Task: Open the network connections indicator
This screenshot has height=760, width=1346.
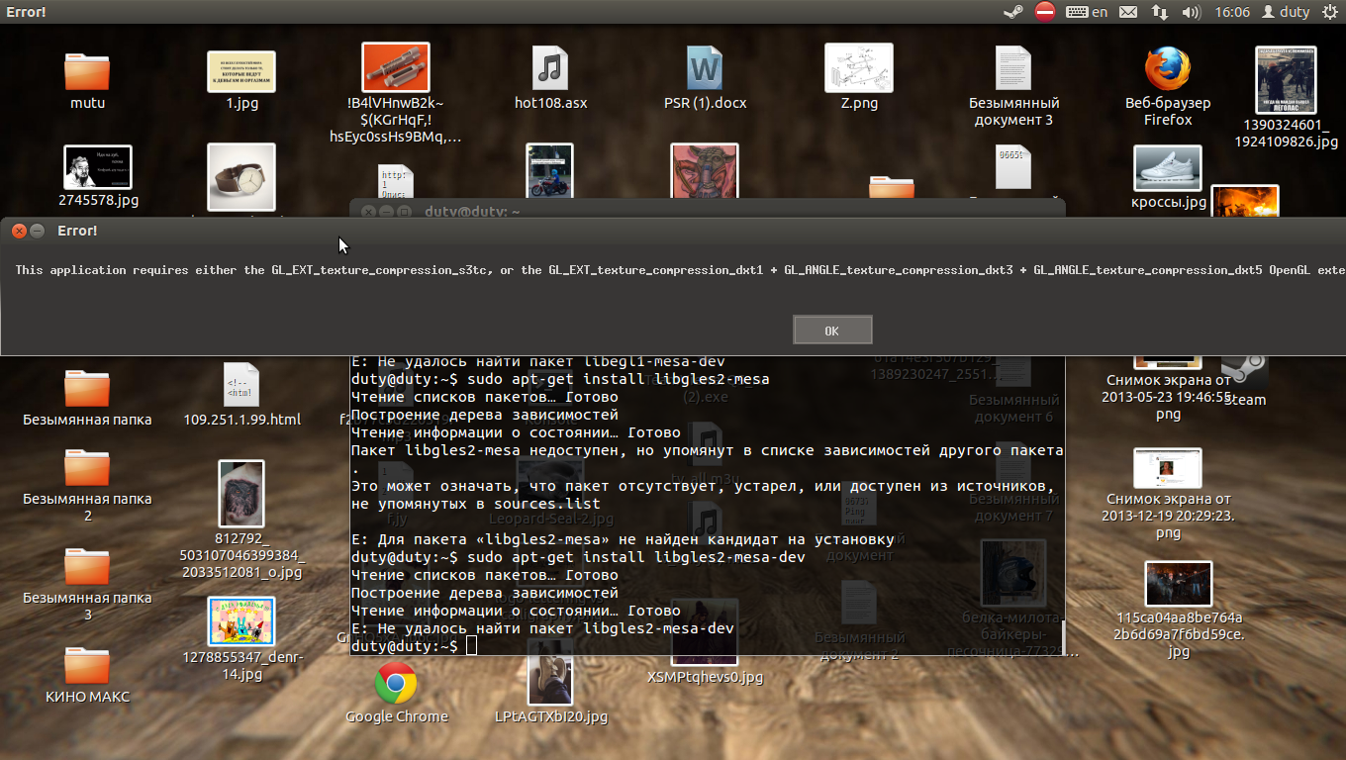Action: point(1159,12)
